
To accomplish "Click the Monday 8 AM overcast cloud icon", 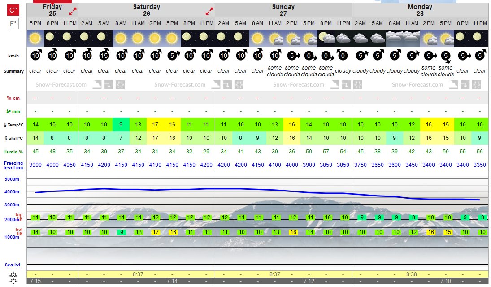I will (395, 38).
